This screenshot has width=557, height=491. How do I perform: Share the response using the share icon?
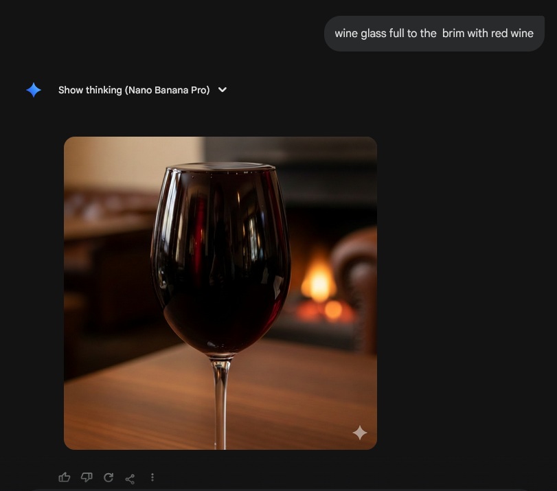pyautogui.click(x=130, y=479)
